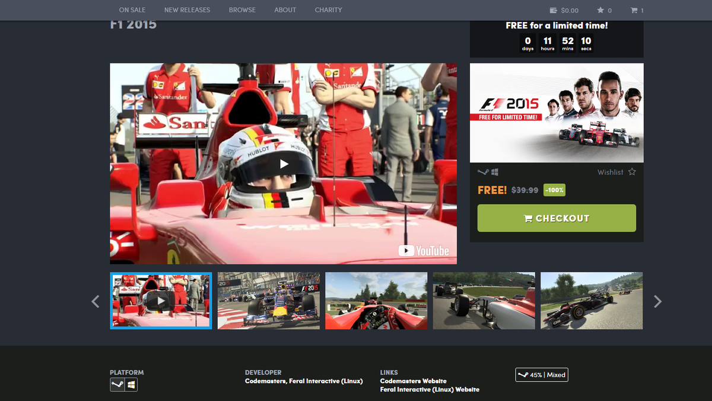
Task: Open the Feral Interactive (Linux) Website link
Action: pos(430,390)
